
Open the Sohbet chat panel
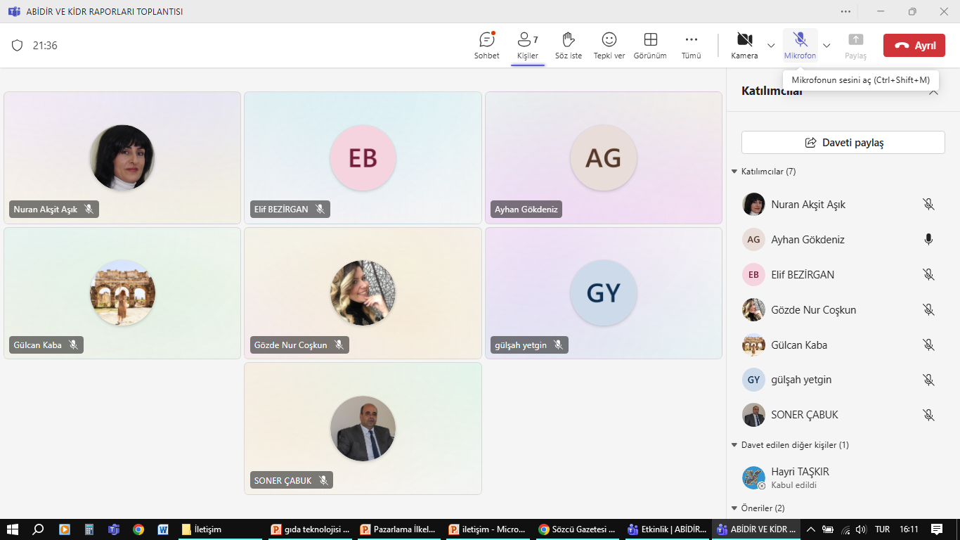coord(486,46)
